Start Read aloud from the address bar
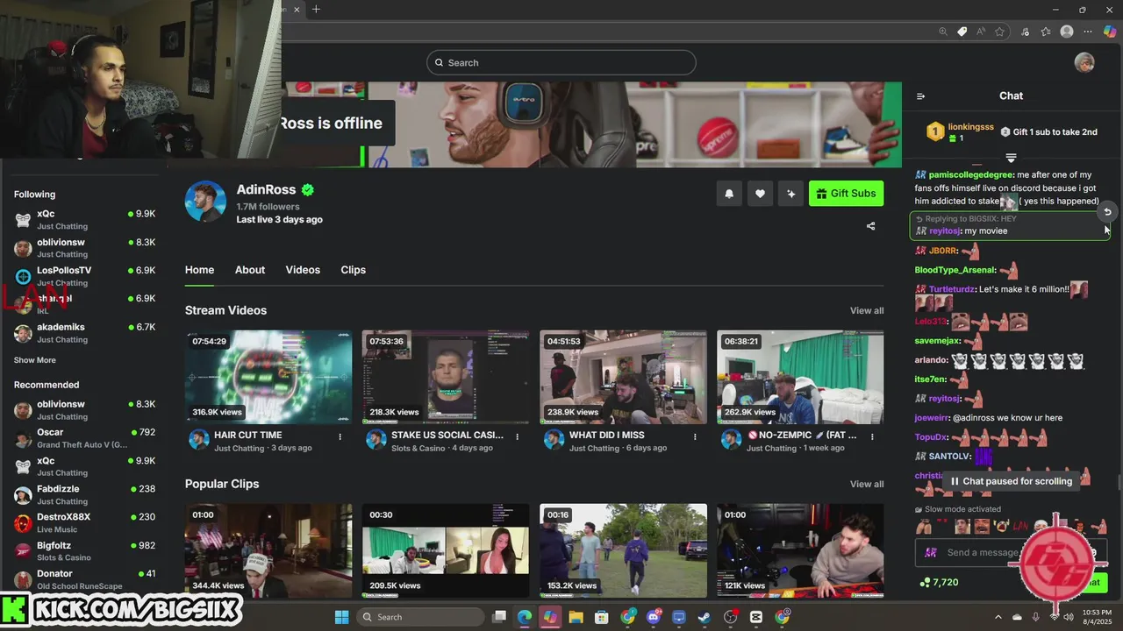Screen dimensions: 1123x631 coord(981,32)
